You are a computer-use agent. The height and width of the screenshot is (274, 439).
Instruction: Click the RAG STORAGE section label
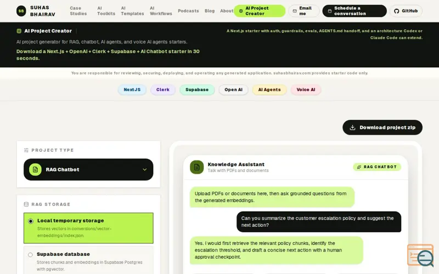pyautogui.click(x=51, y=204)
